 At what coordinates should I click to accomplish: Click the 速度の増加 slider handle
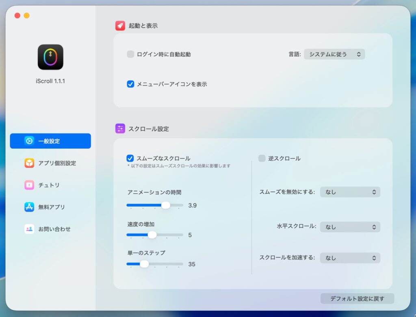click(x=152, y=235)
